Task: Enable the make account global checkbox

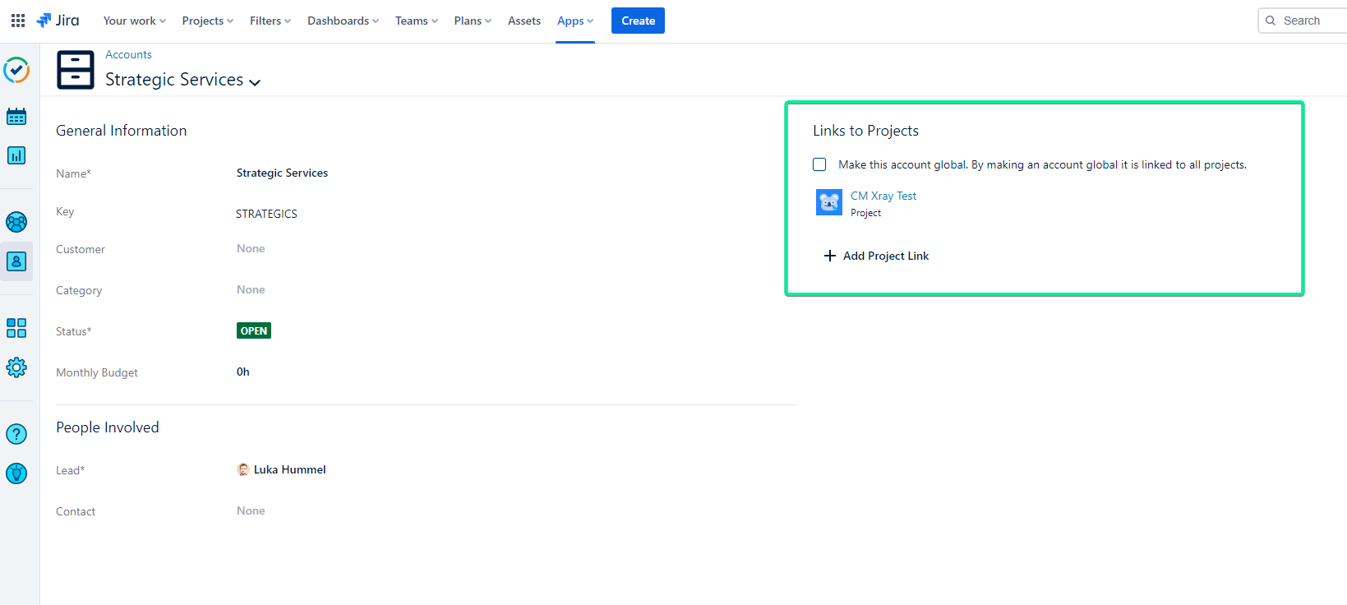Action: 819,164
